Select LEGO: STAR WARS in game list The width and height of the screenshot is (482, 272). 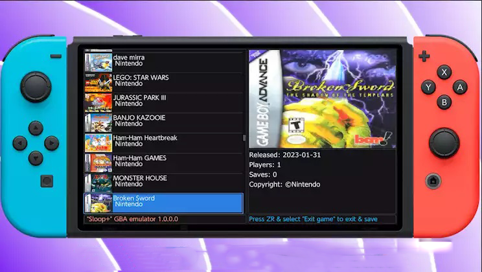tap(163, 81)
